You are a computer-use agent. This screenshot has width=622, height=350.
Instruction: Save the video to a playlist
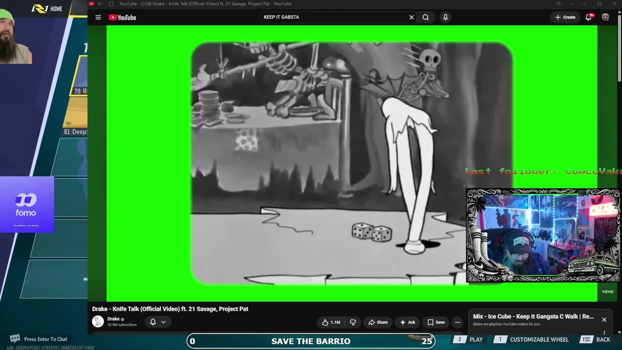coord(436,322)
